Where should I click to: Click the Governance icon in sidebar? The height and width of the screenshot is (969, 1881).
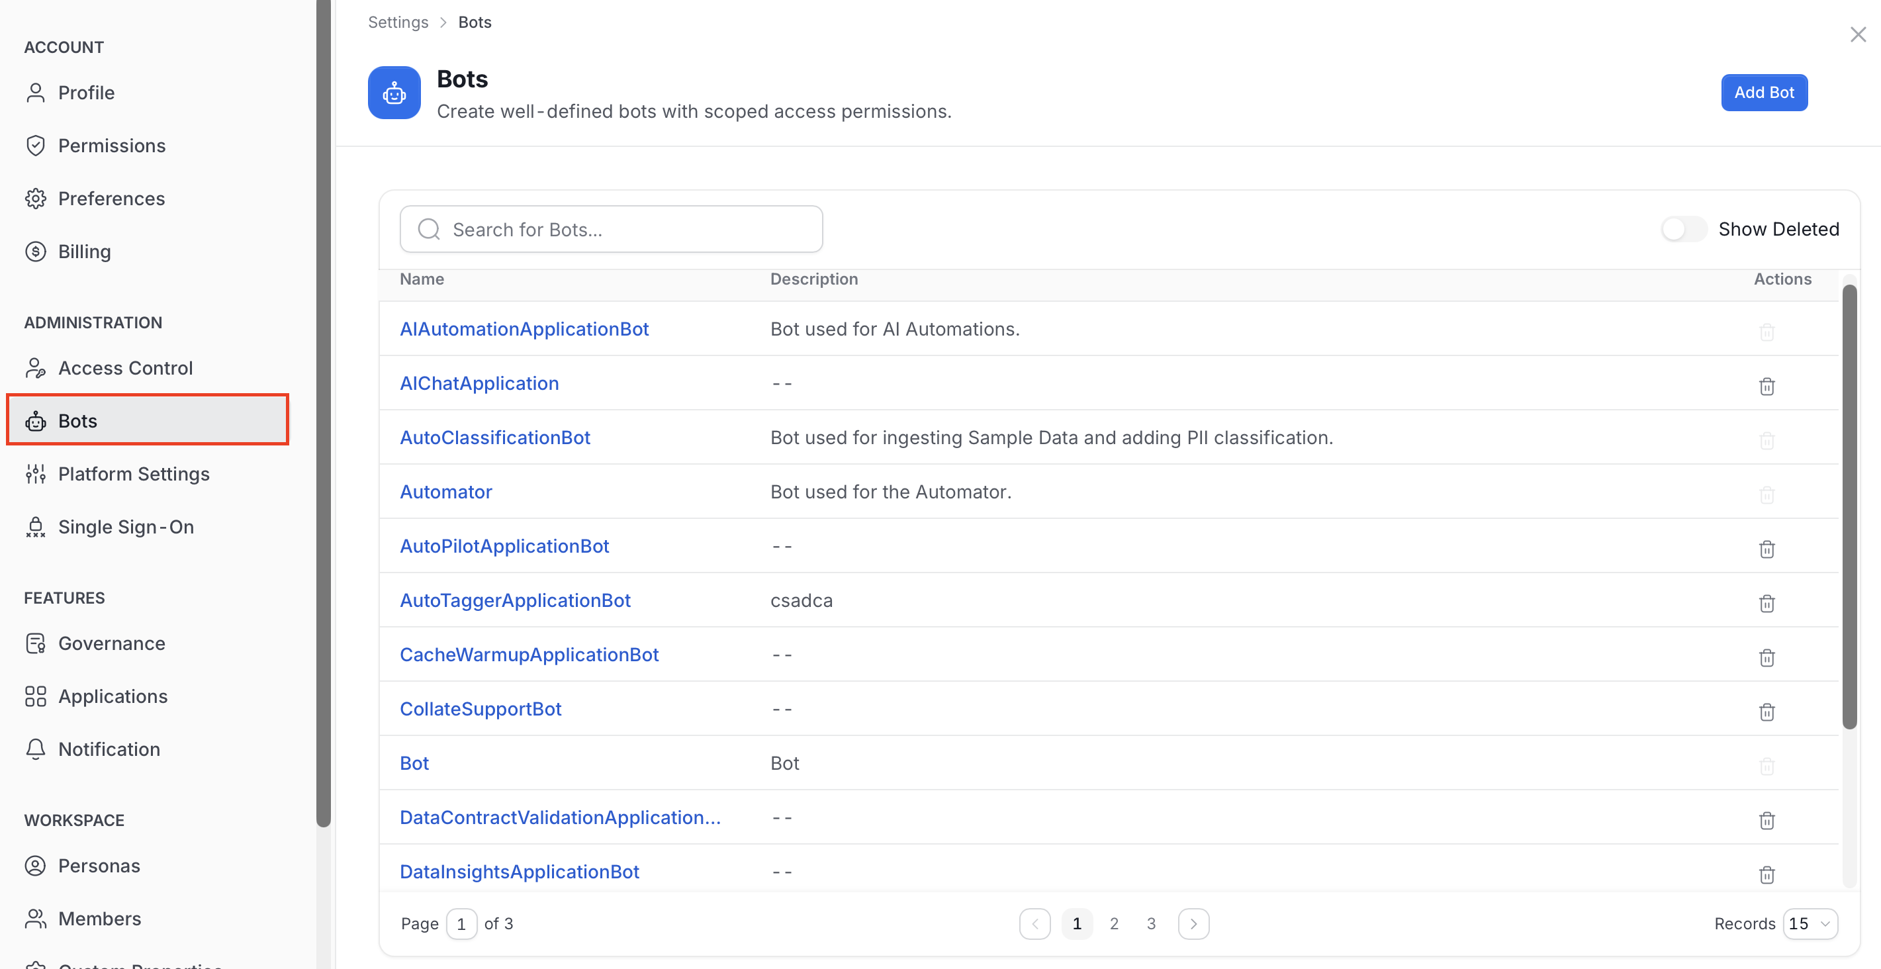[x=35, y=643]
